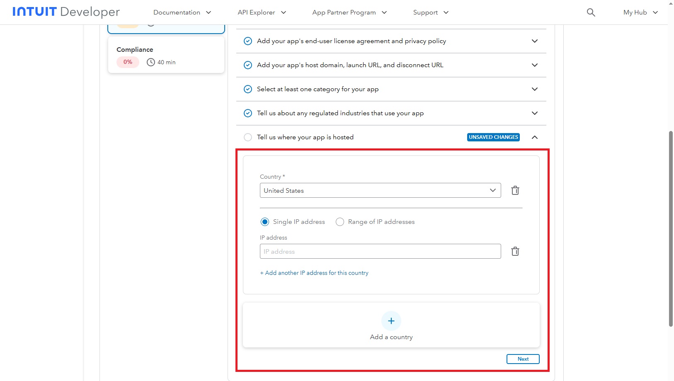The width and height of the screenshot is (674, 381).
Task: Click the page vertical scrollbar
Action: pyautogui.click(x=671, y=228)
